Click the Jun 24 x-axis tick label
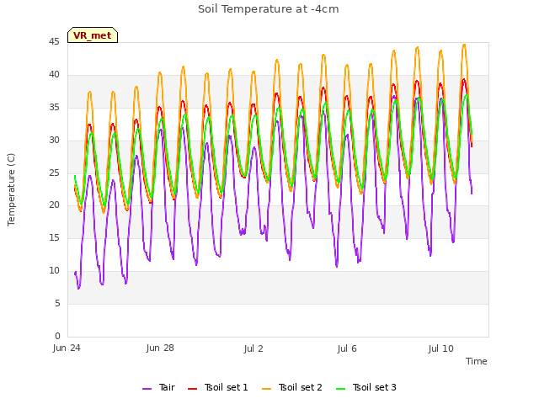Screen dimensions: 539x404 pyautogui.click(x=67, y=348)
